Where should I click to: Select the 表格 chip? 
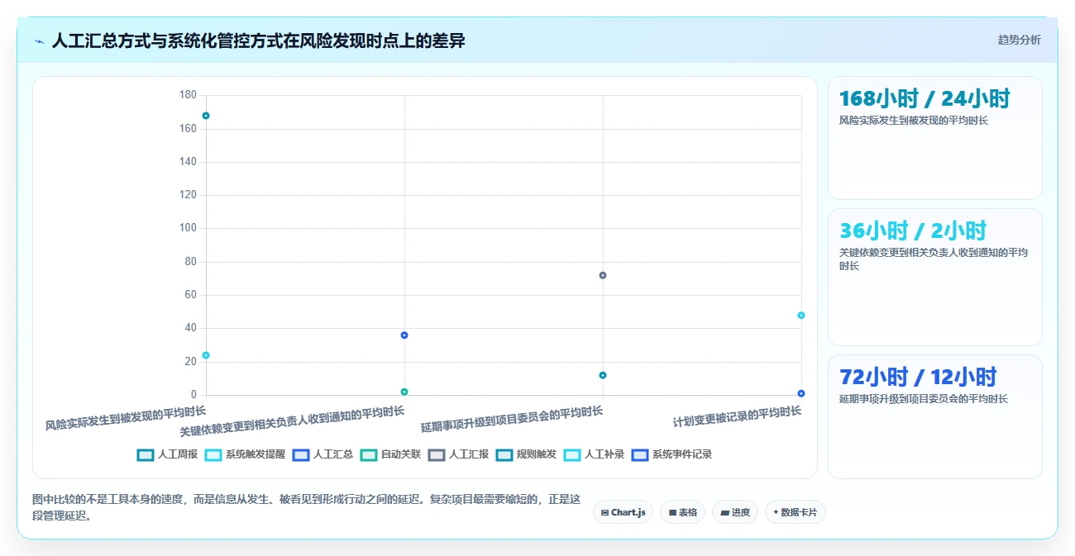(682, 512)
